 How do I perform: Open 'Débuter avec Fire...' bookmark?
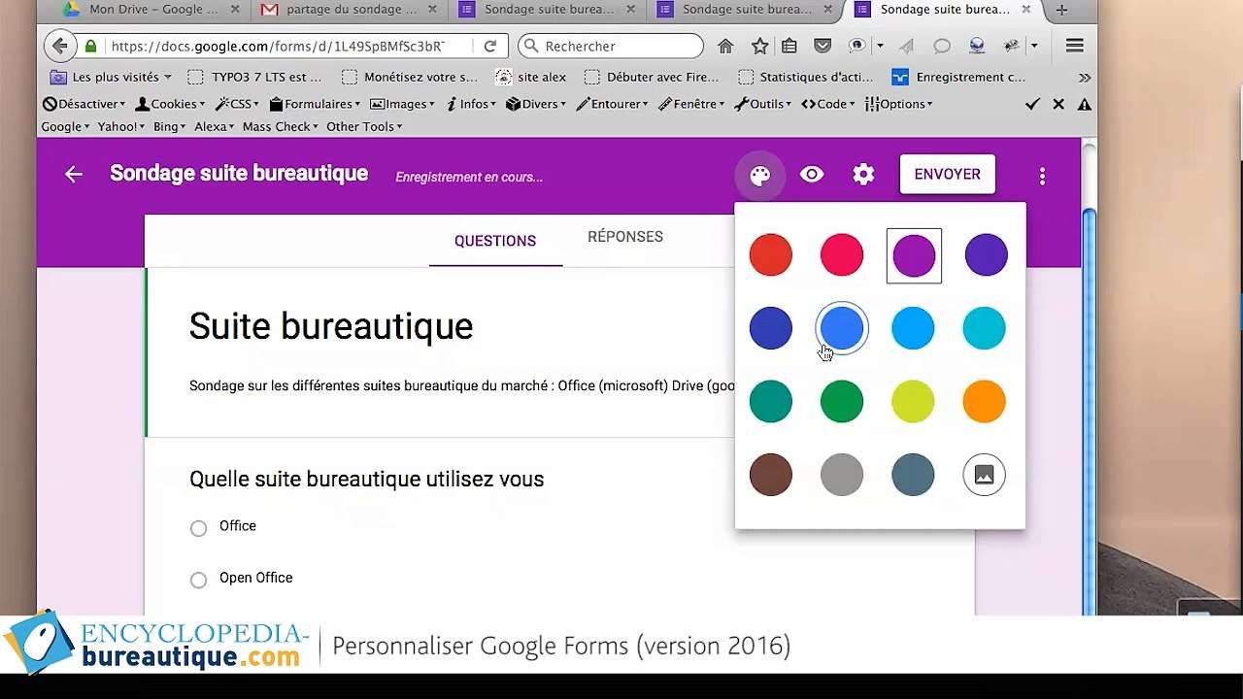click(652, 77)
